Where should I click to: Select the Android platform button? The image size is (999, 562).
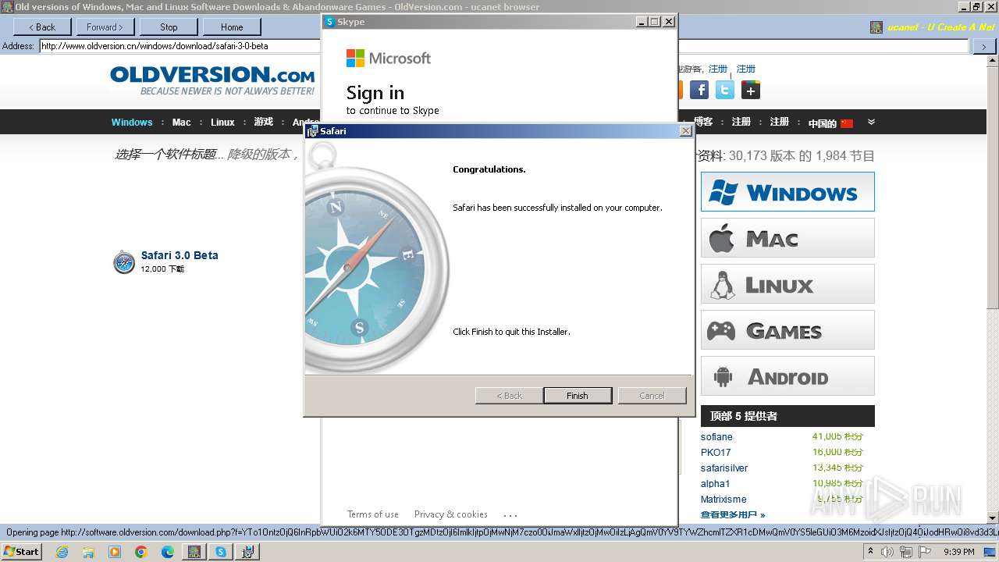787,376
